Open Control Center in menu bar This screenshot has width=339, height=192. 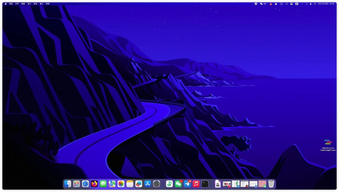(x=311, y=4)
